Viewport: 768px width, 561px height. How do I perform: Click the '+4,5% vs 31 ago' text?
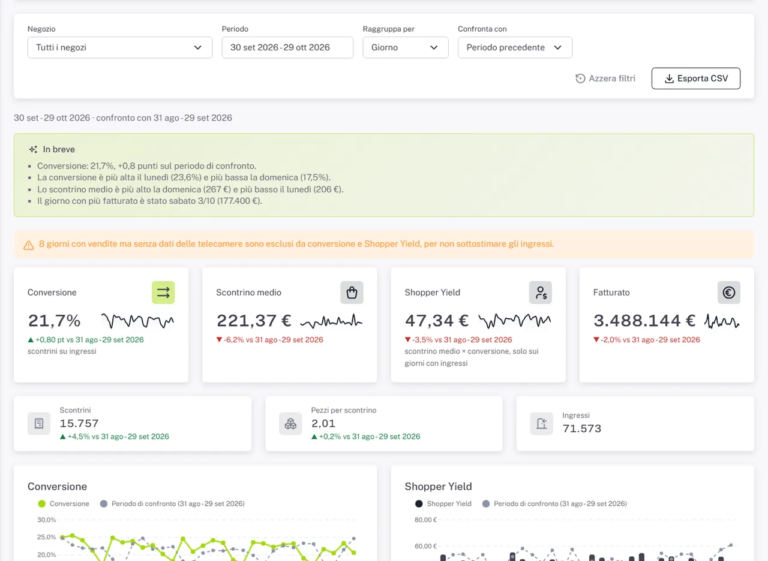click(114, 436)
